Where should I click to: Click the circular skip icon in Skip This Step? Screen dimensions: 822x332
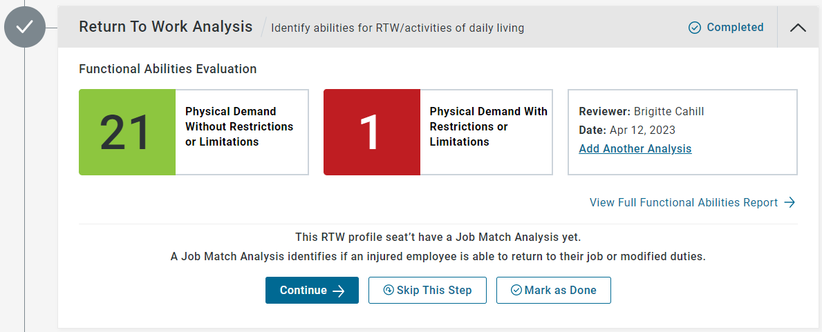pyautogui.click(x=389, y=290)
